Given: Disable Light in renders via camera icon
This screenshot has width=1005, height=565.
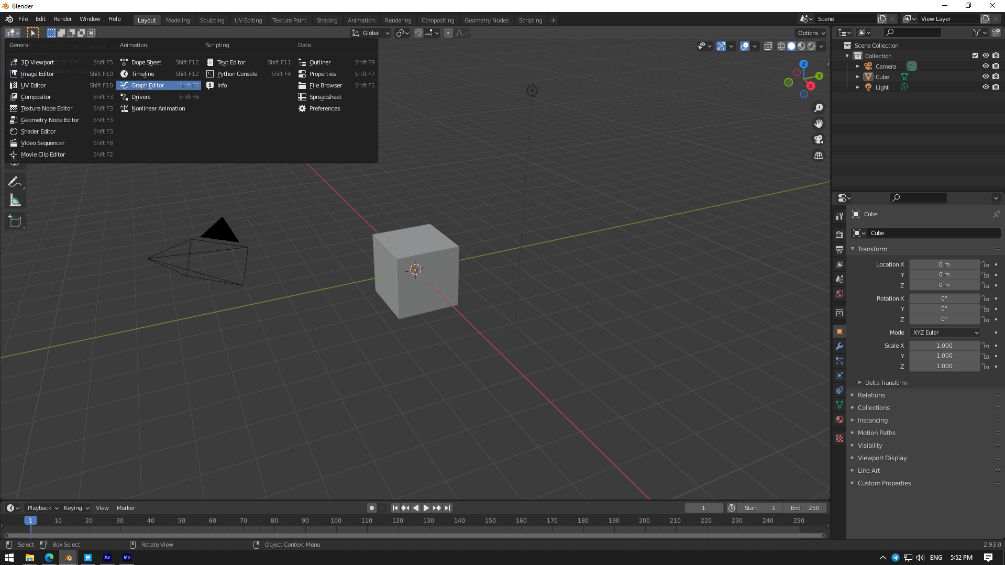Looking at the screenshot, I should (996, 87).
